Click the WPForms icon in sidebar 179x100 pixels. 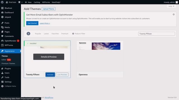(2, 45)
